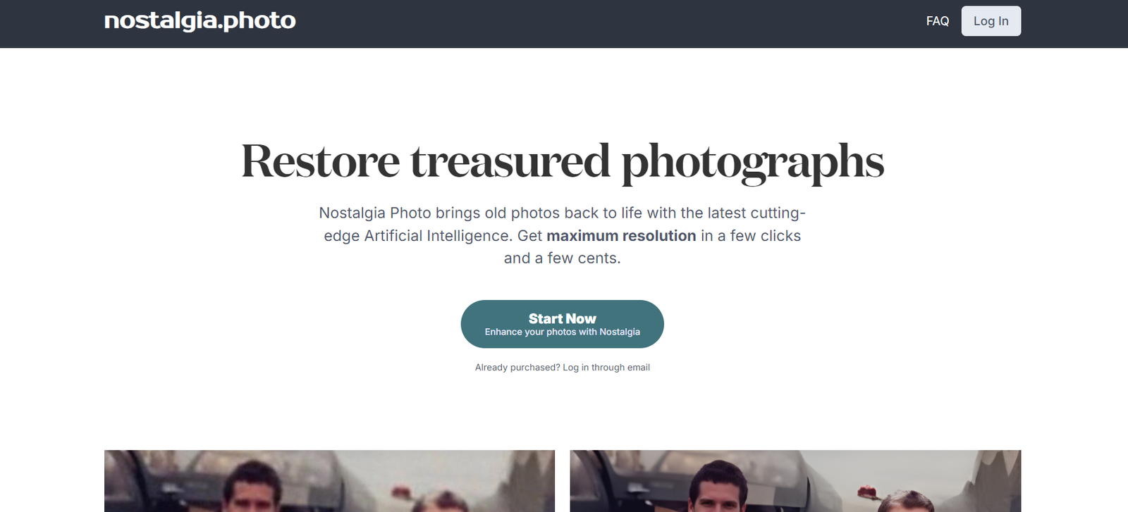Click Nostalgia Photo at the start of the description
Viewport: 1128px width, 512px height.
coord(375,213)
